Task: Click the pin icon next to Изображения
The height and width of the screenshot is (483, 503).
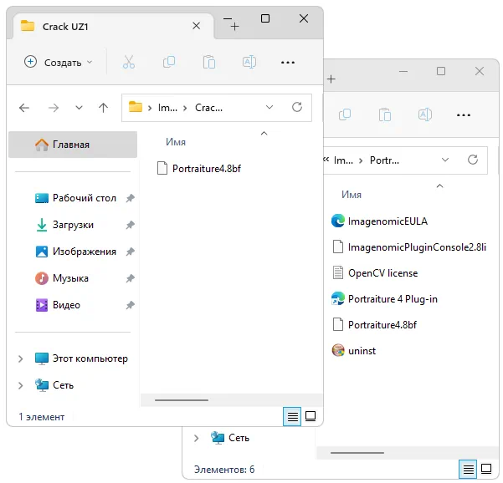Action: [x=130, y=252]
